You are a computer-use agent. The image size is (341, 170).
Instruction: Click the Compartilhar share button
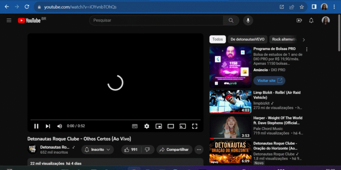pos(175,150)
